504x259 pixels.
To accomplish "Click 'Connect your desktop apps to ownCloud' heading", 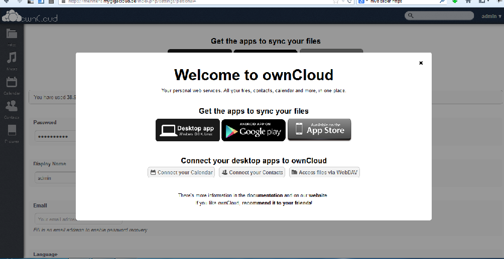I will click(254, 160).
